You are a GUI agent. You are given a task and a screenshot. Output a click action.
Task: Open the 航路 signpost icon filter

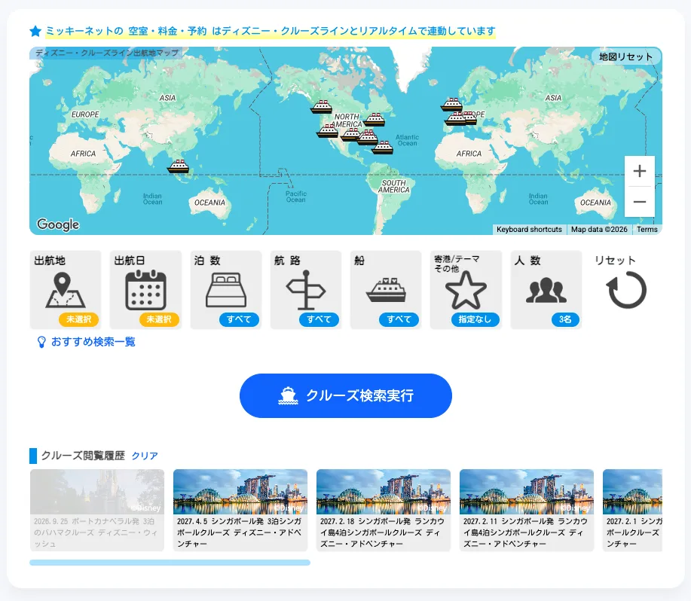(306, 290)
